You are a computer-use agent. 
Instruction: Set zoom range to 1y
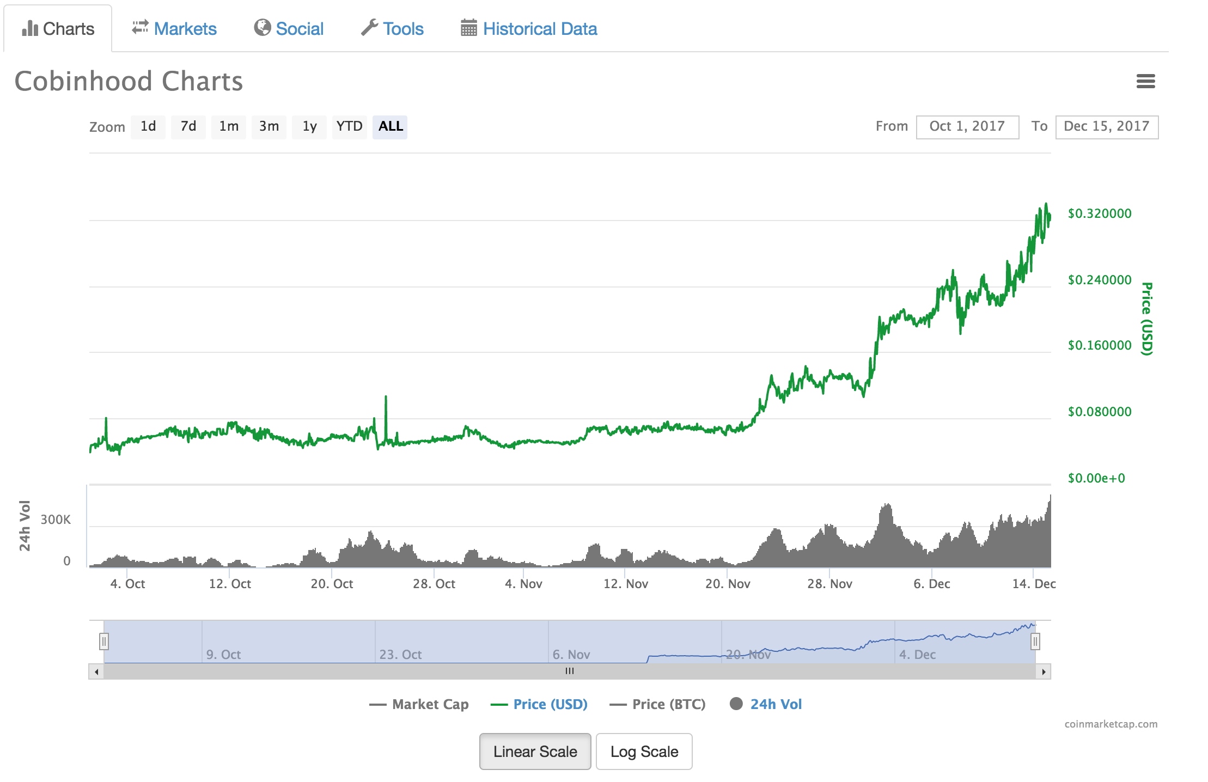click(309, 127)
